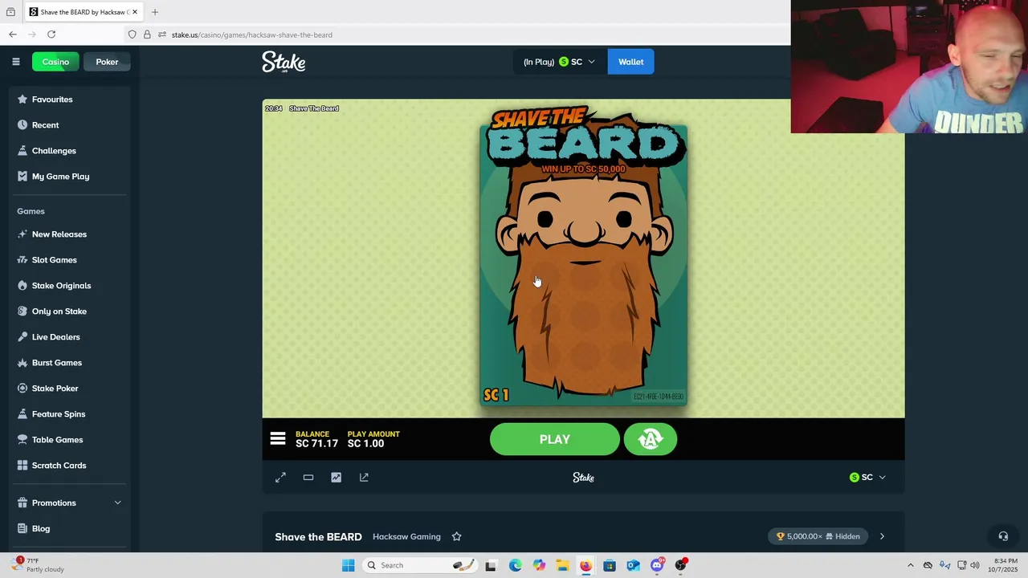Image resolution: width=1028 pixels, height=578 pixels.
Task: Pop out the game window
Action: (x=364, y=478)
